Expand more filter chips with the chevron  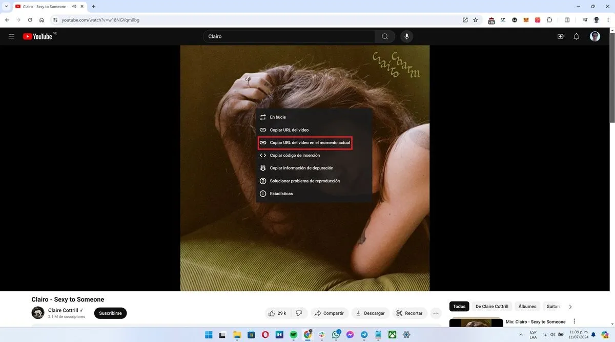[570, 306]
